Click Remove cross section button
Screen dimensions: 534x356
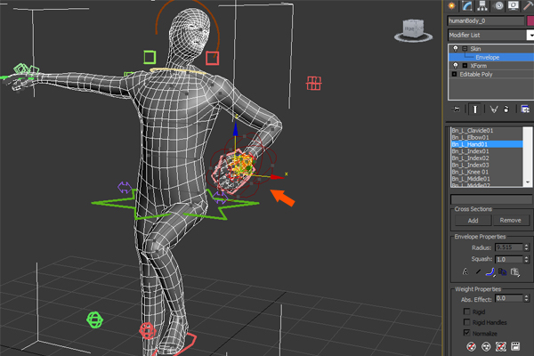pos(511,221)
